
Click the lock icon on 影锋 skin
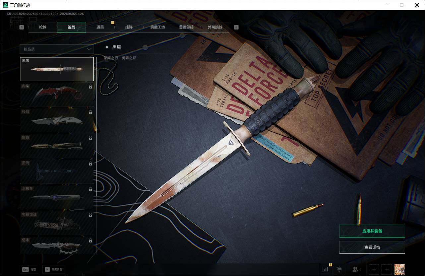91,138
